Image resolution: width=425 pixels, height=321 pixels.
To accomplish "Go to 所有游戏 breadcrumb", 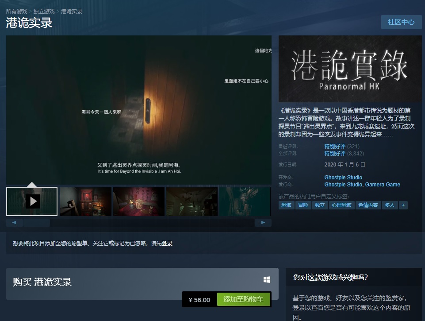I will tap(16, 12).
